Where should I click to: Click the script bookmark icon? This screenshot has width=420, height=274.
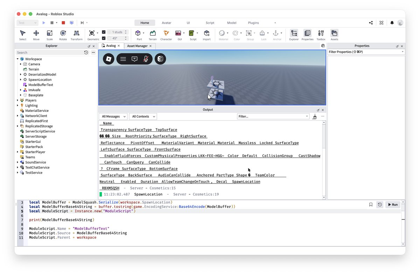coord(371,204)
